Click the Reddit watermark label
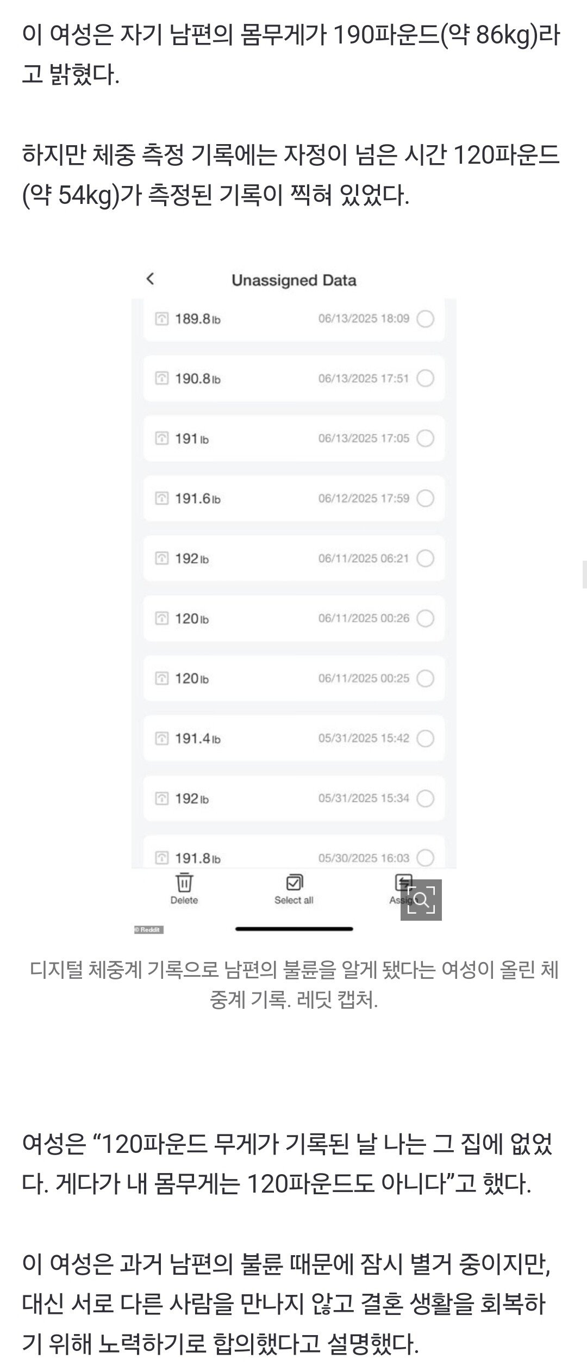Screen dimensions: 587x1371 coord(149,929)
